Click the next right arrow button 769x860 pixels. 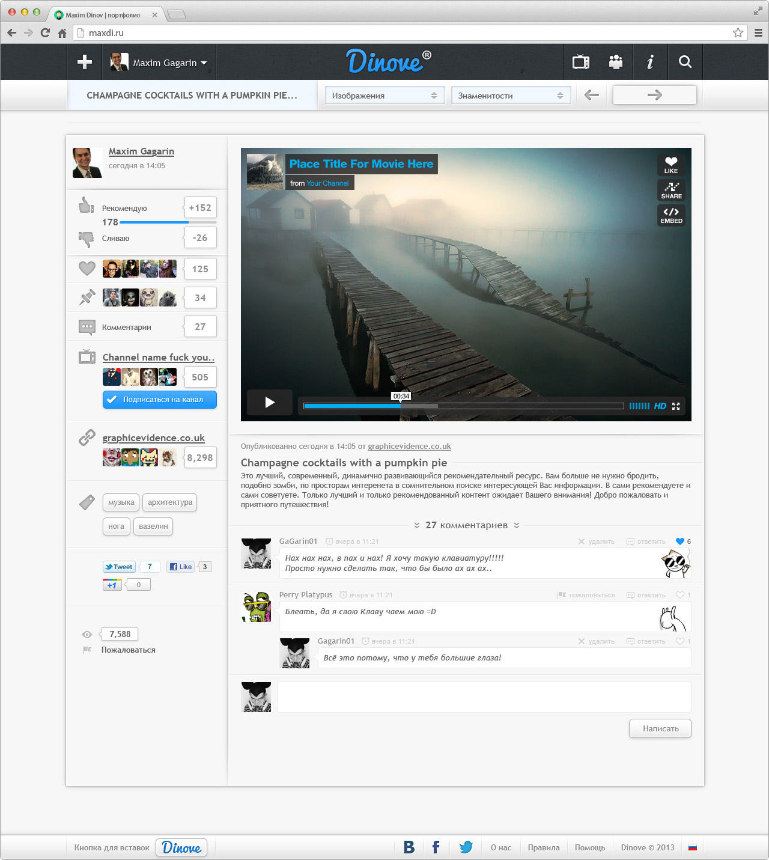point(655,95)
